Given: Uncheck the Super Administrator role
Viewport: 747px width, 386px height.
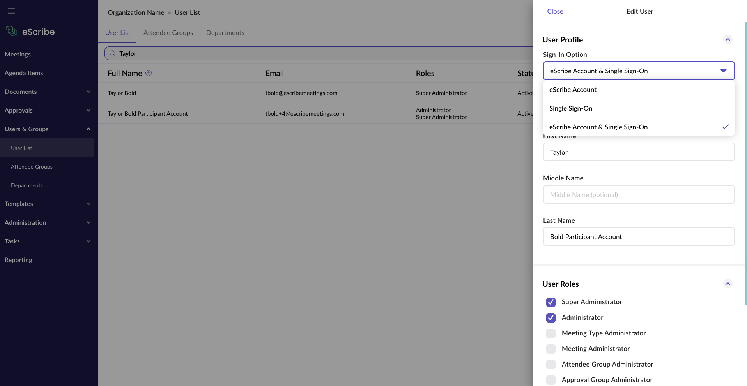Looking at the screenshot, I should click(x=551, y=302).
